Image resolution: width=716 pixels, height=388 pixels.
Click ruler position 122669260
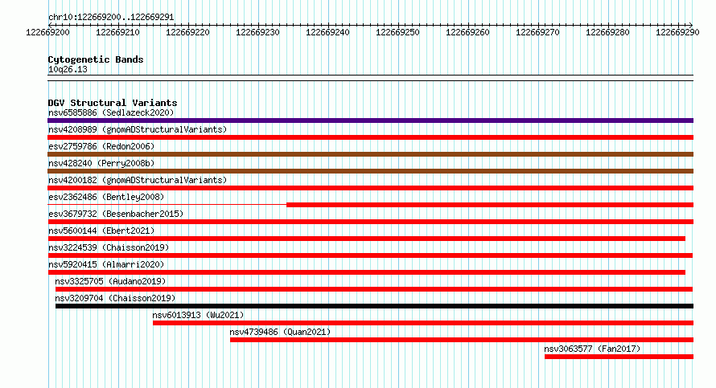[467, 32]
